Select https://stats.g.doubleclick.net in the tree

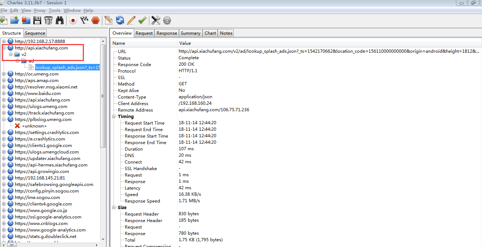46,237
